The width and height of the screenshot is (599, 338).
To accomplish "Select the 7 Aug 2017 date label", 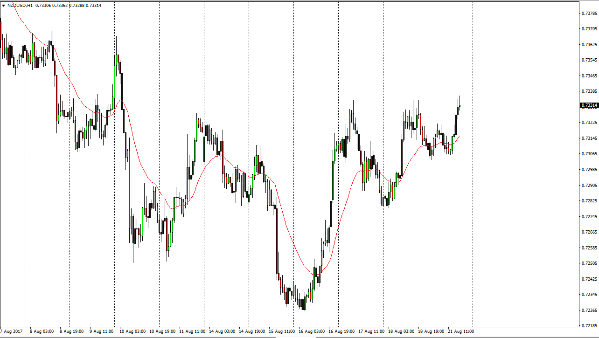I will click(12, 331).
